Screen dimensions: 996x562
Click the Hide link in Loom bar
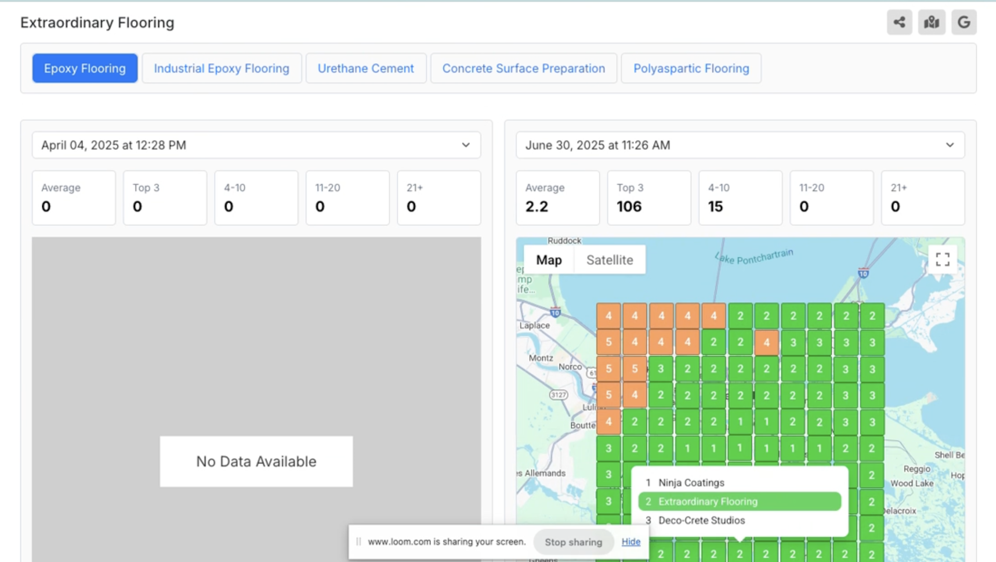631,541
